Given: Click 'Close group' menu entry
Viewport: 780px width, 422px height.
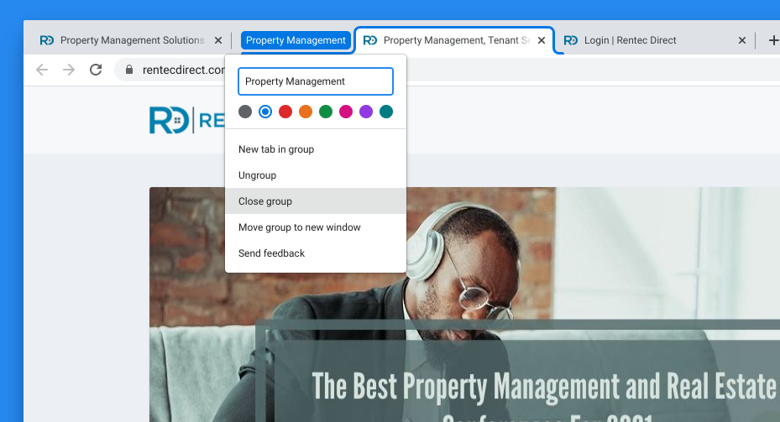Looking at the screenshot, I should [x=265, y=201].
